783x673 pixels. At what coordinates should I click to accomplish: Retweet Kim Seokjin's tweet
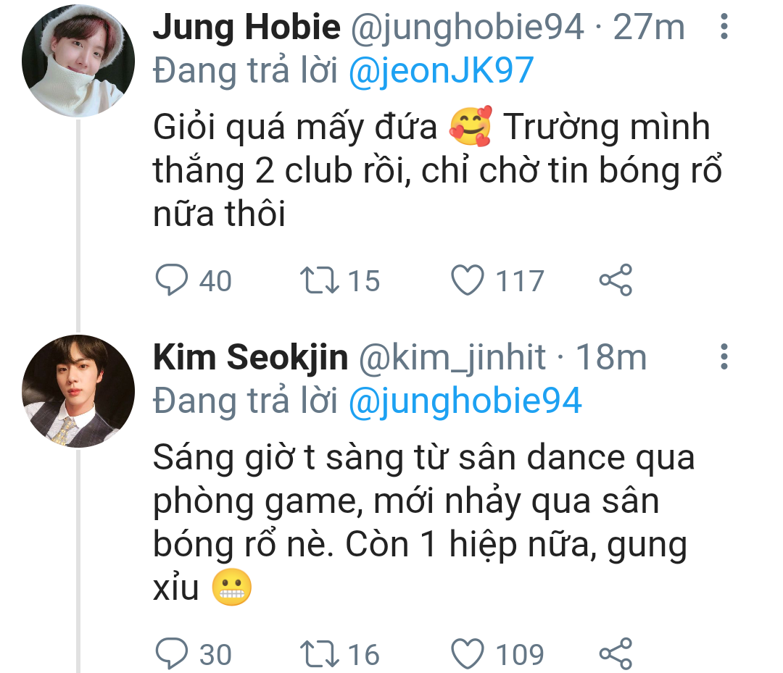click(318, 653)
